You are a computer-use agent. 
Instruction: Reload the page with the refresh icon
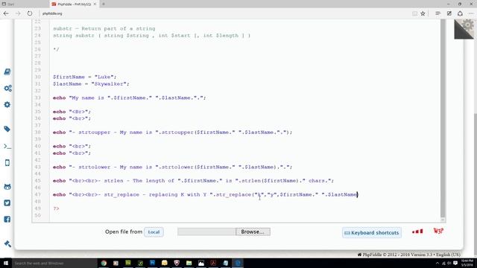point(30,13)
